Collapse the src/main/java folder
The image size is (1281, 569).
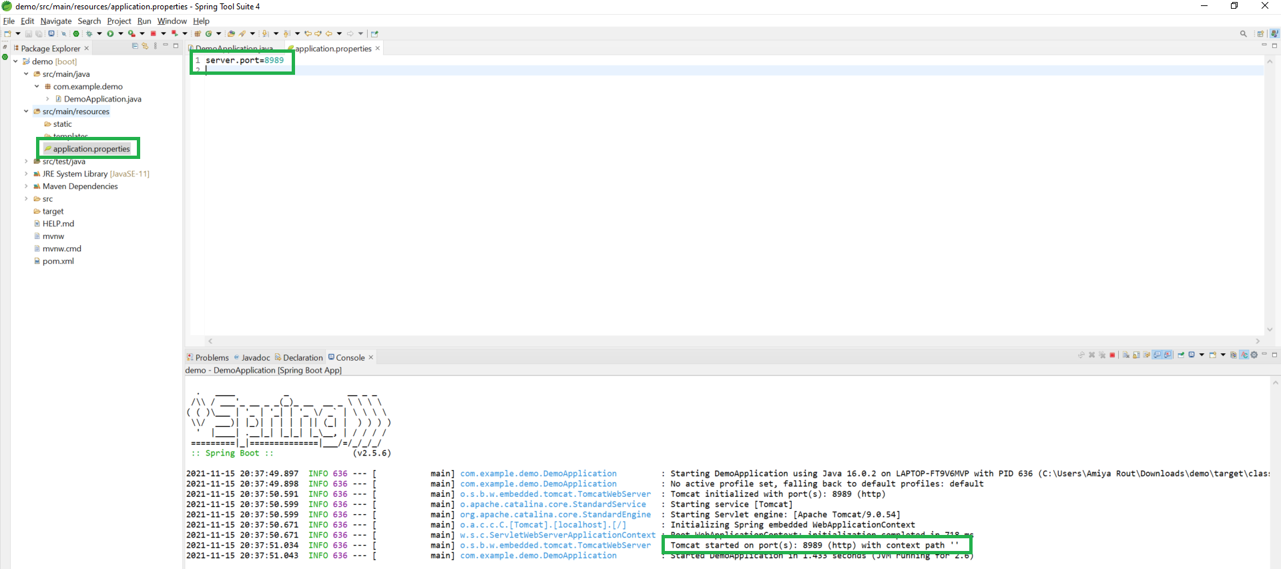(26, 74)
